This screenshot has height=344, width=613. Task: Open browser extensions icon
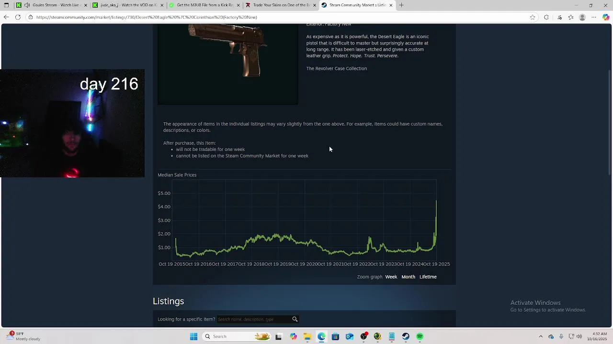[x=546, y=17]
